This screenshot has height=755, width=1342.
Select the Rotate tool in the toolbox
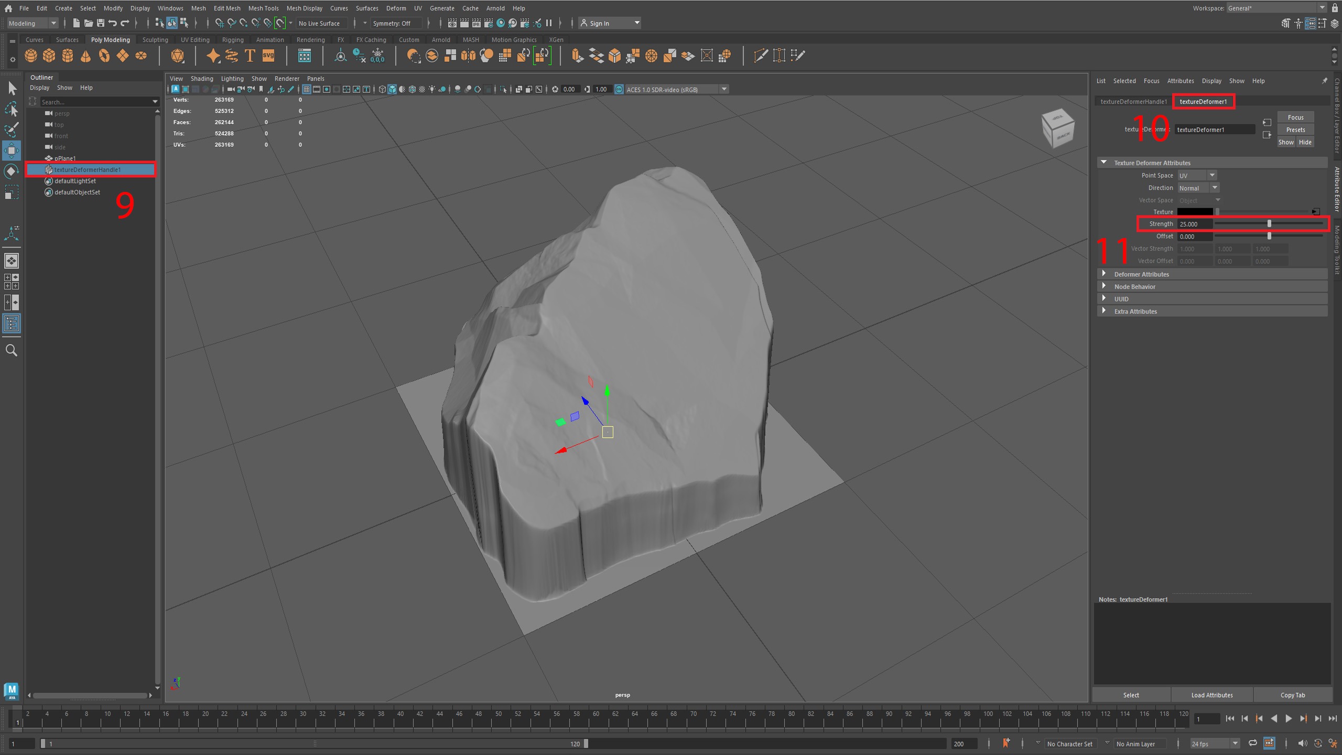click(12, 171)
